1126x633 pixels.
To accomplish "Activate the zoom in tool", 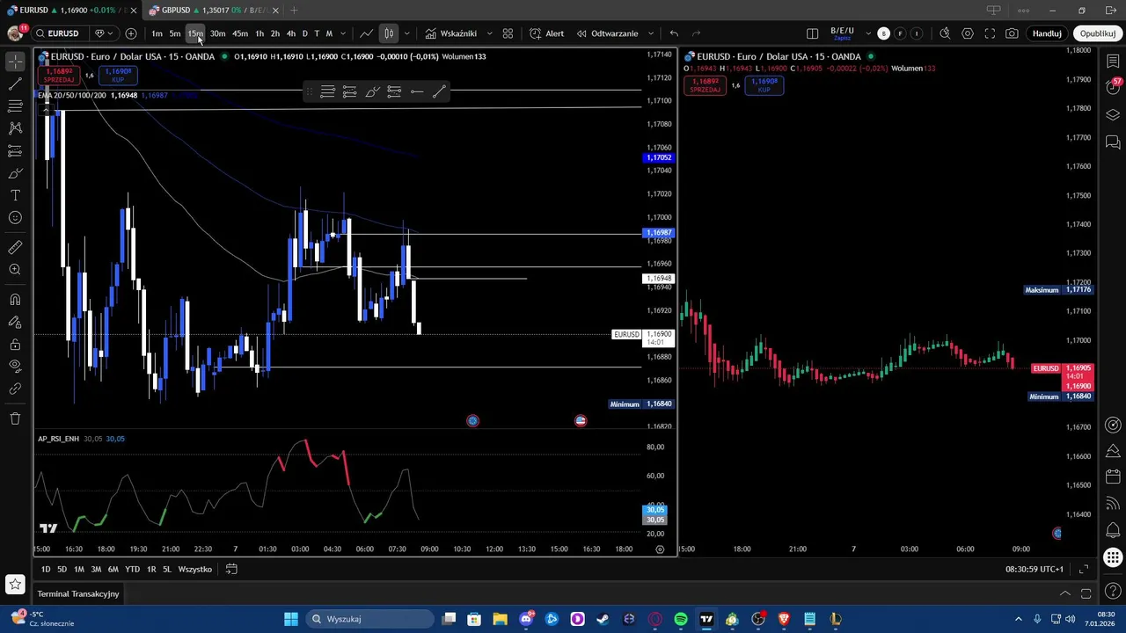I will tap(15, 270).
